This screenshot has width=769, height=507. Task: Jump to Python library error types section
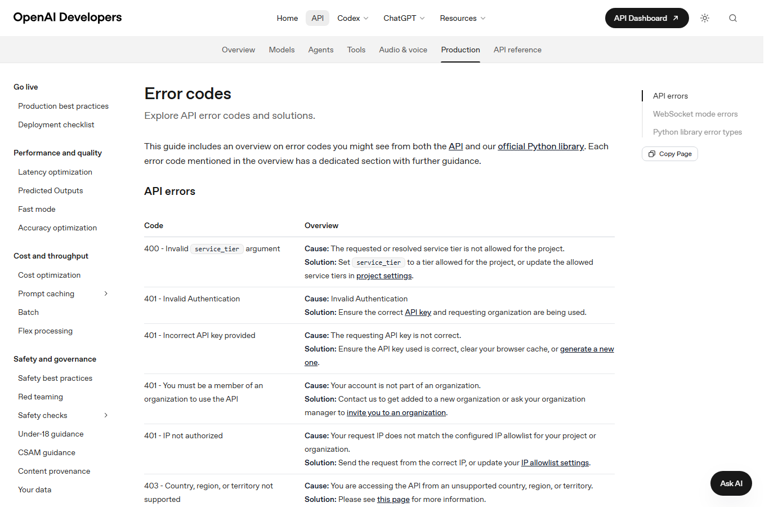[698, 132]
